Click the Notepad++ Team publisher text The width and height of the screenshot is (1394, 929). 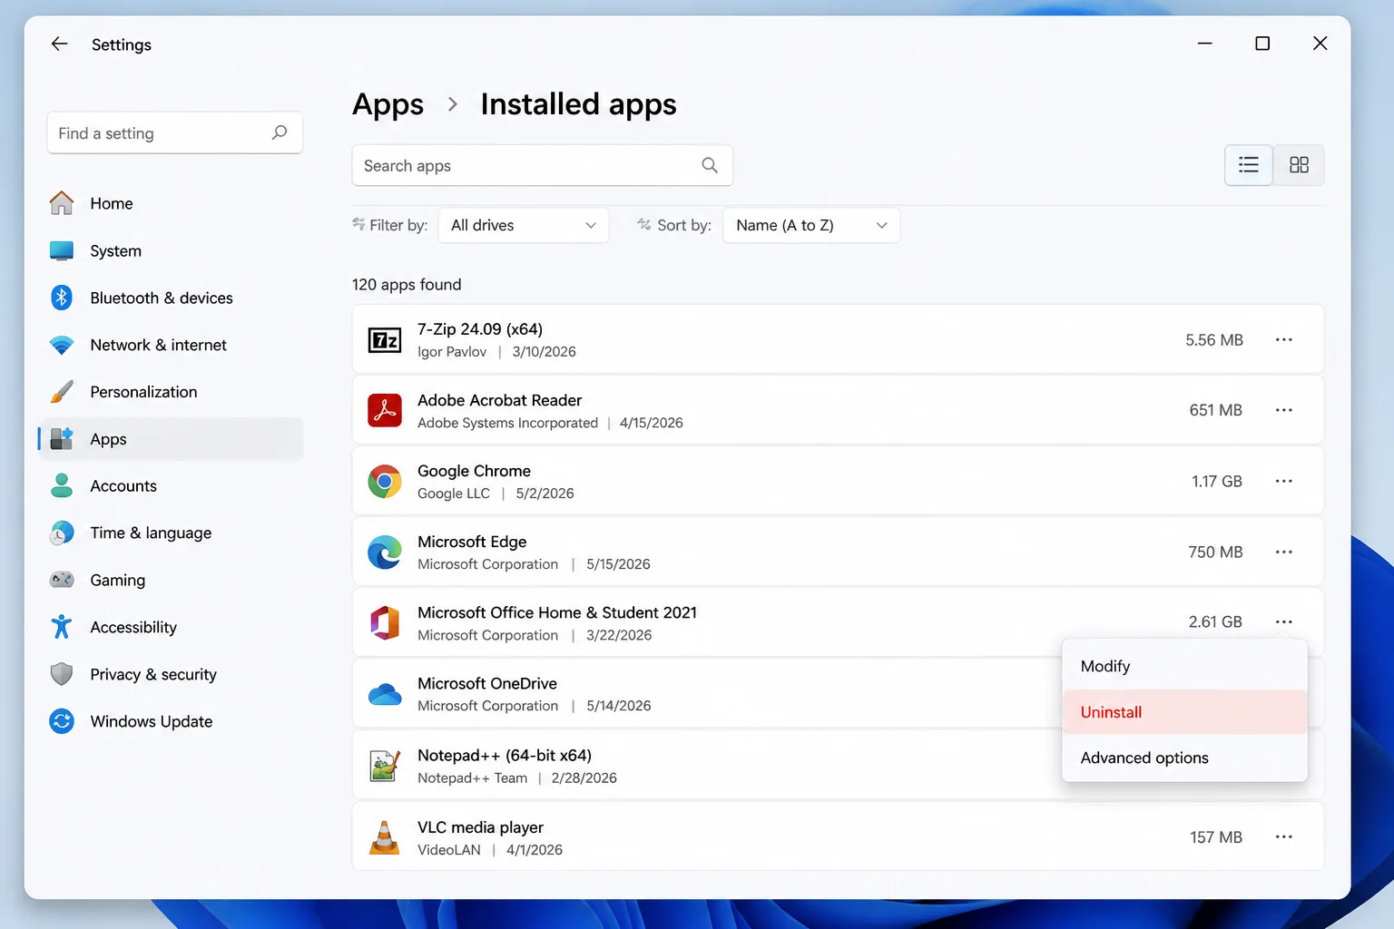point(472,778)
